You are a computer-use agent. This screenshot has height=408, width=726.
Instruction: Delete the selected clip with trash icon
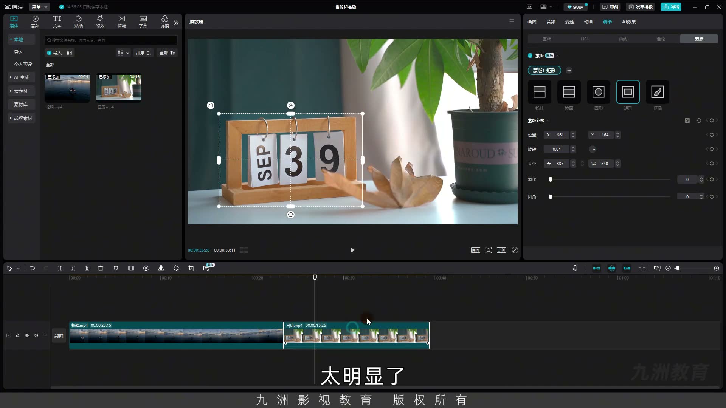101,268
